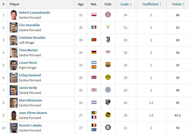The width and height of the screenshot is (189, 134).
Task: Open Erling Haaland's player profile link
Action: (x=30, y=75)
